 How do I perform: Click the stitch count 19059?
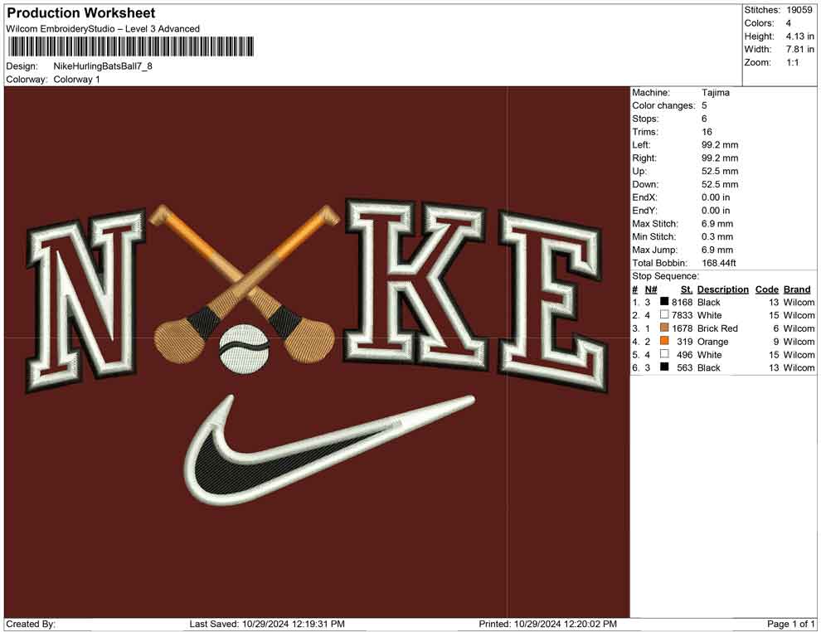pyautogui.click(x=799, y=10)
